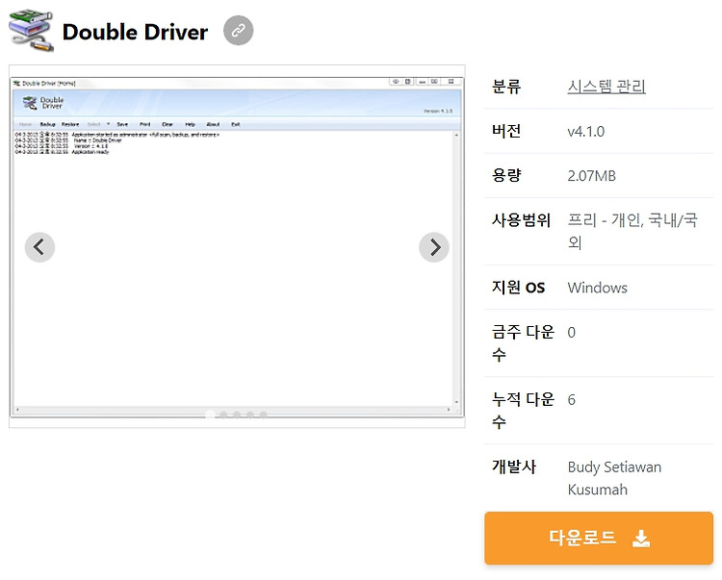
Task: Click the download arrow icon on orange button
Action: click(x=641, y=538)
